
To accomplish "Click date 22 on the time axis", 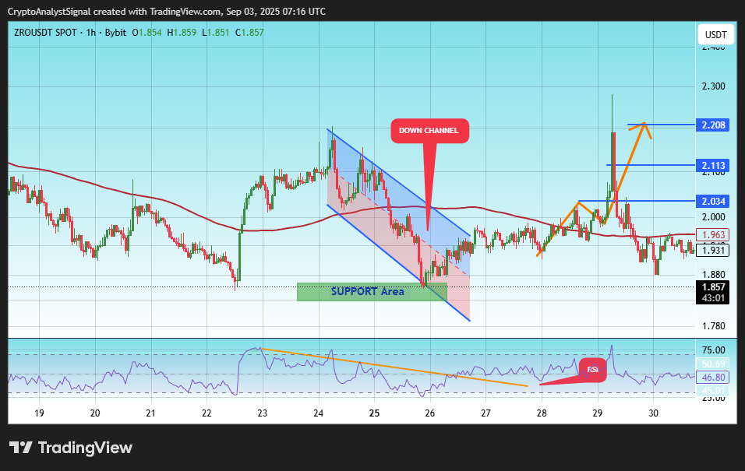I will [x=207, y=413].
